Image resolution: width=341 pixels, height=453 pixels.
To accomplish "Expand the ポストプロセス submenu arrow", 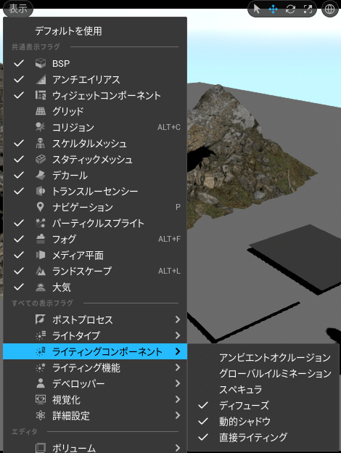I will pyautogui.click(x=178, y=319).
